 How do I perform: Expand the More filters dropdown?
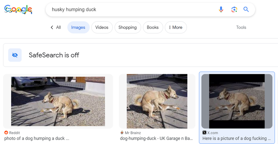pyautogui.click(x=176, y=27)
